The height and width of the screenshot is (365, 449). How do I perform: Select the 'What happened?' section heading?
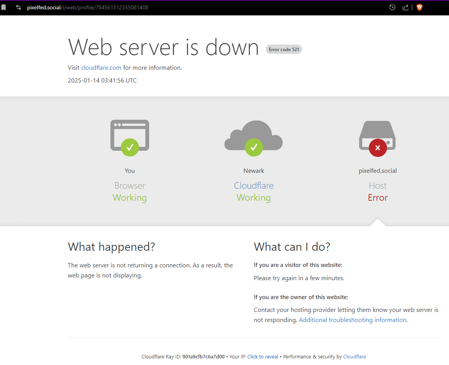click(x=112, y=247)
